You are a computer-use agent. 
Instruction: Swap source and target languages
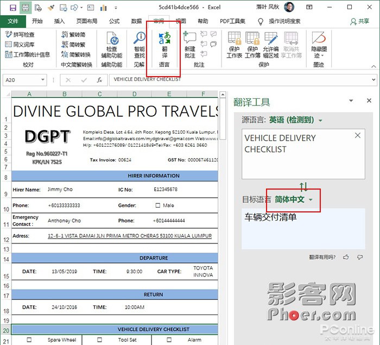(x=303, y=186)
